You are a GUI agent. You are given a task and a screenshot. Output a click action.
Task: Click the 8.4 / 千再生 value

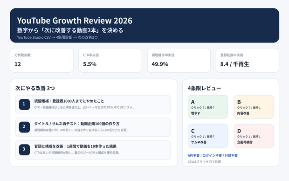pos(234,64)
